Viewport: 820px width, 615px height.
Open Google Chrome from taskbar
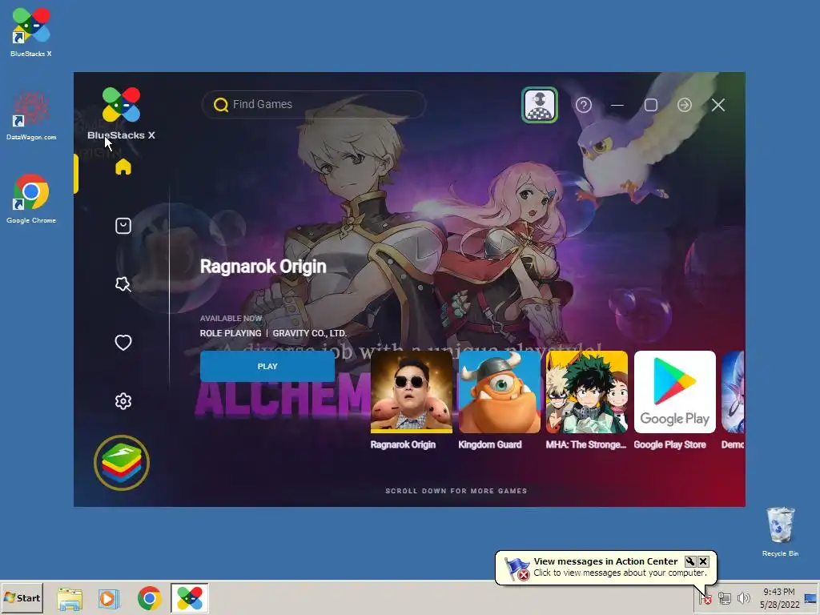pyautogui.click(x=150, y=598)
